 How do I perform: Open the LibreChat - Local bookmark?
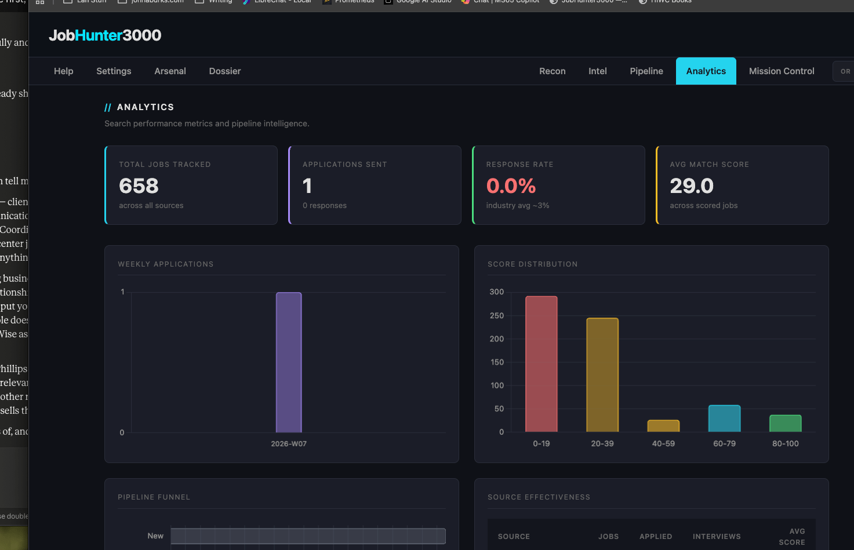click(277, 2)
